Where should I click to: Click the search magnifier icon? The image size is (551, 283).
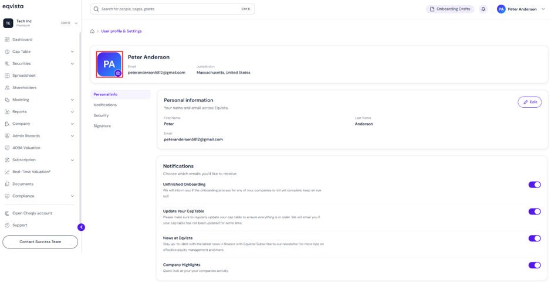pyautogui.click(x=96, y=9)
